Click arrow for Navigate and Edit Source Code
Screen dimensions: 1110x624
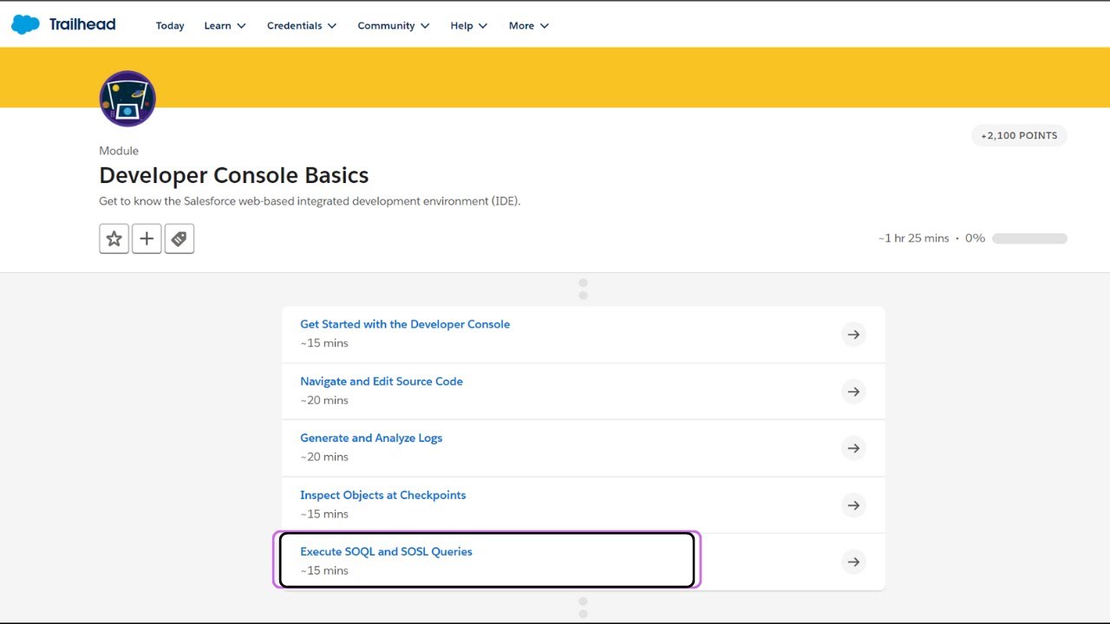tap(854, 392)
